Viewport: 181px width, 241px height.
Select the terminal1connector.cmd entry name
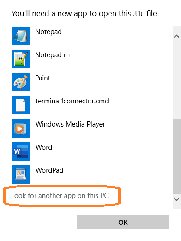(72, 101)
